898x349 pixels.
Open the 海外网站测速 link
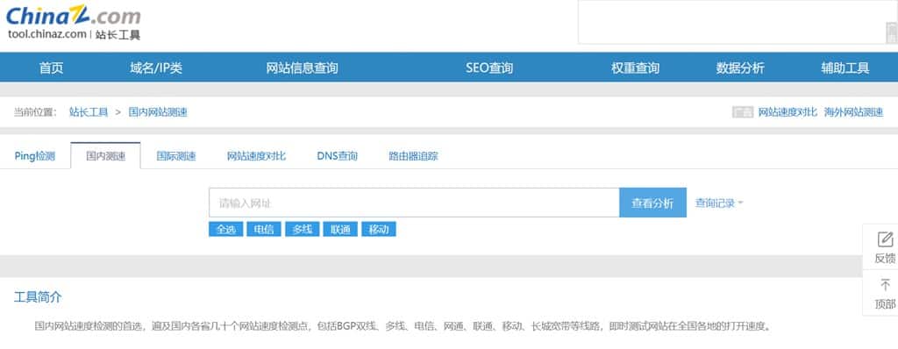[853, 112]
